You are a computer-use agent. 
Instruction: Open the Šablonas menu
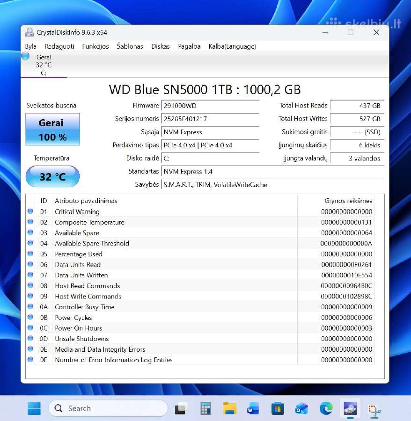click(x=130, y=46)
